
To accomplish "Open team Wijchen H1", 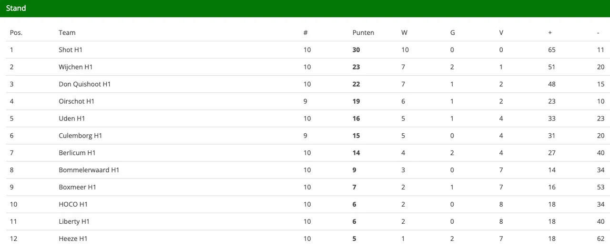I will (x=76, y=67).
